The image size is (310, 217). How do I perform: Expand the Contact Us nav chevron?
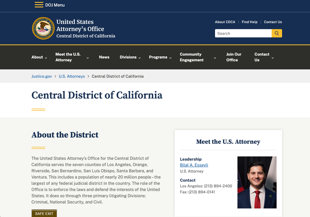(273, 58)
